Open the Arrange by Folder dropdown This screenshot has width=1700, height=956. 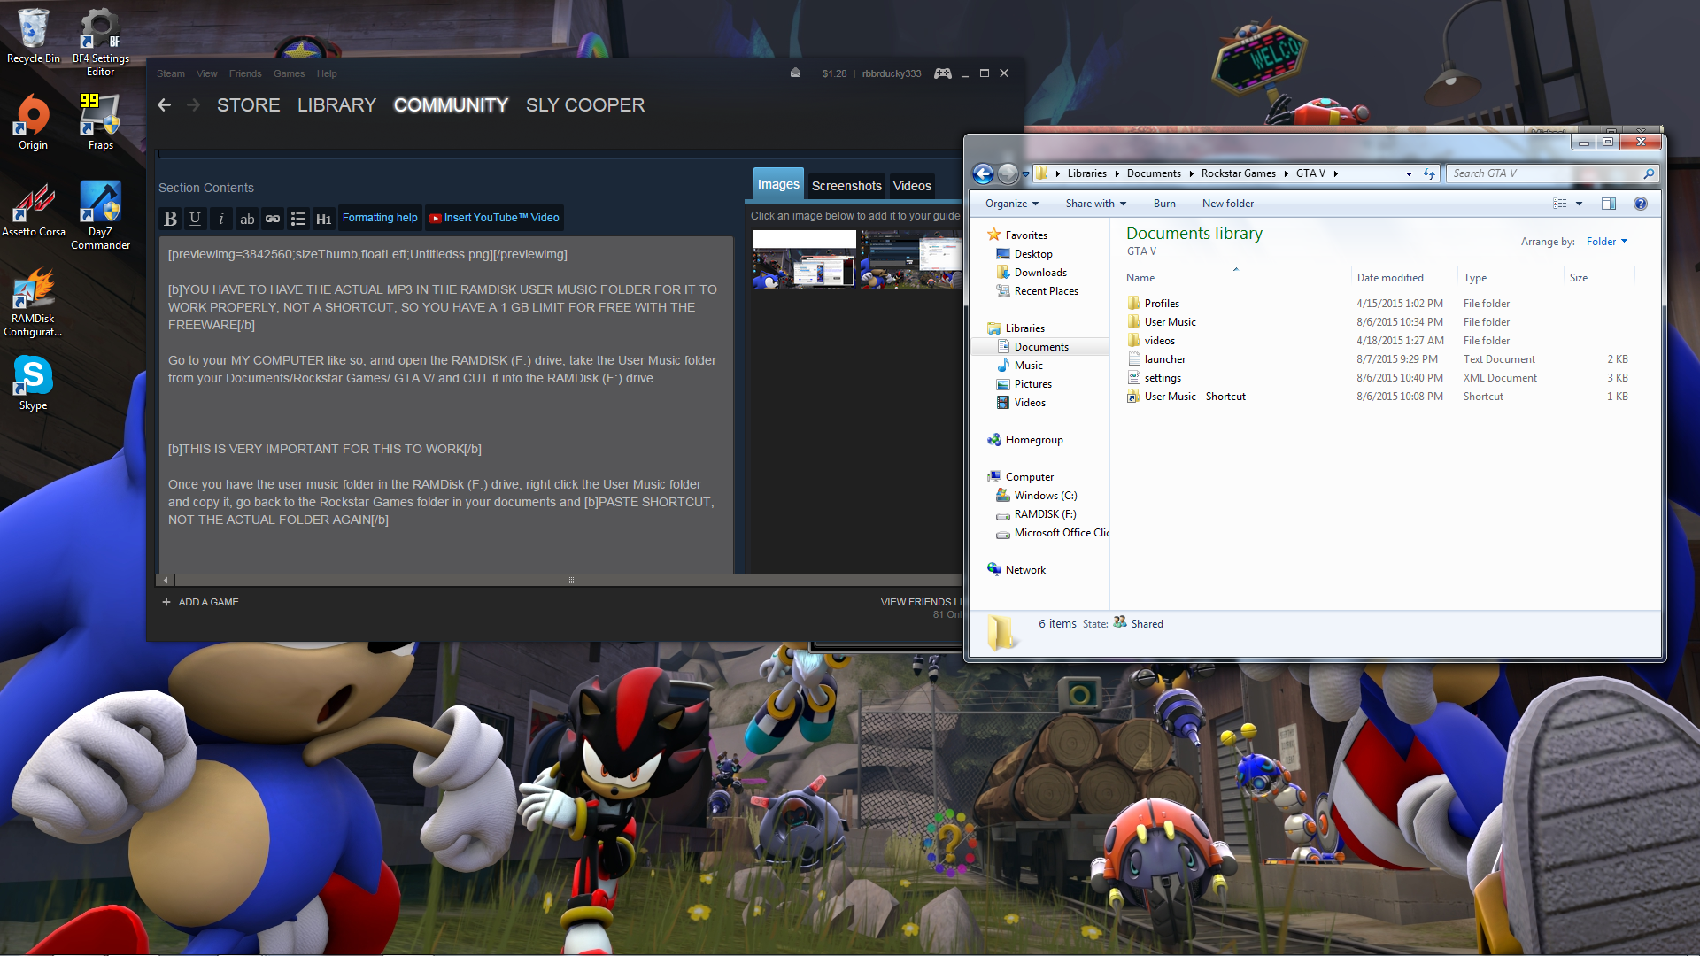(1606, 242)
